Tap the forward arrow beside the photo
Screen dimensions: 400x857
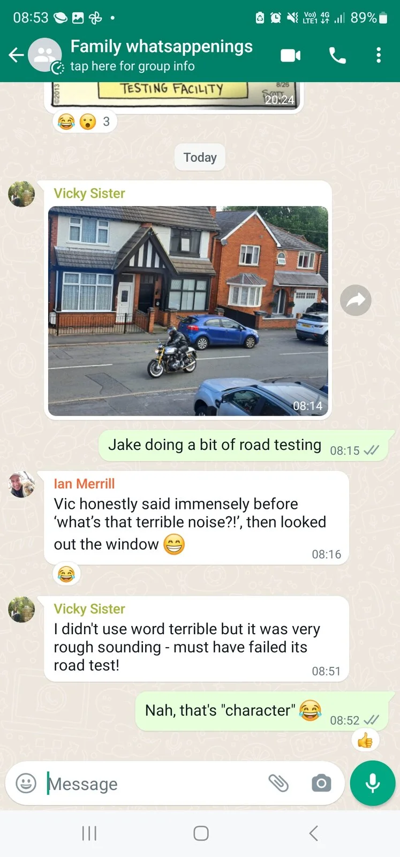[x=356, y=300]
